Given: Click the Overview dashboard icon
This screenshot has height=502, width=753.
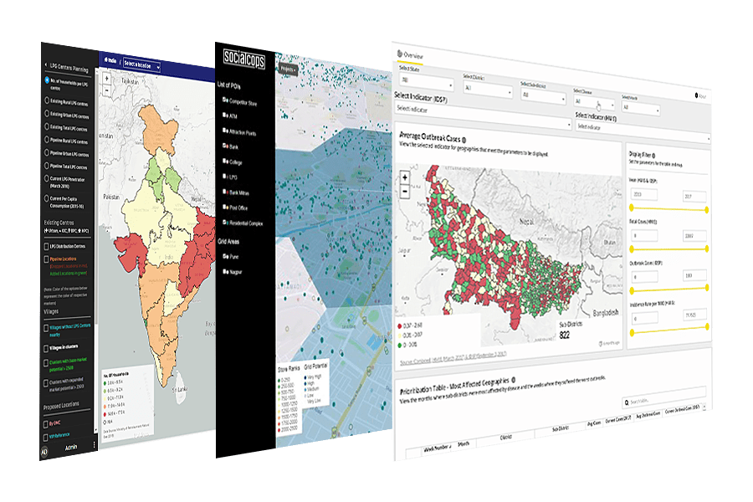Looking at the screenshot, I should click(398, 55).
